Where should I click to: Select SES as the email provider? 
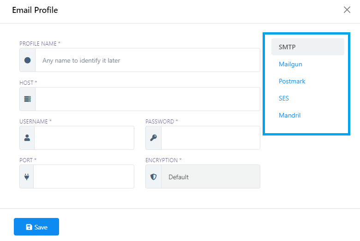click(x=284, y=98)
